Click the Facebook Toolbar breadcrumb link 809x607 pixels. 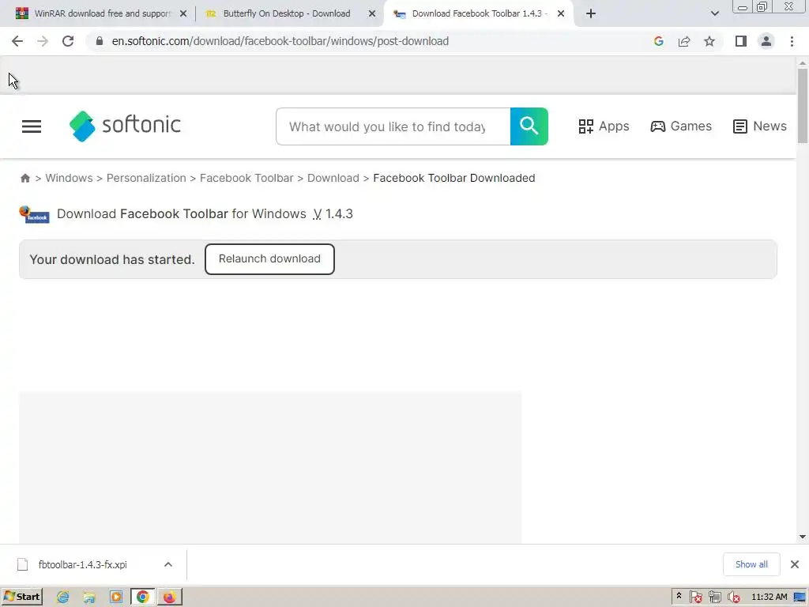click(246, 178)
